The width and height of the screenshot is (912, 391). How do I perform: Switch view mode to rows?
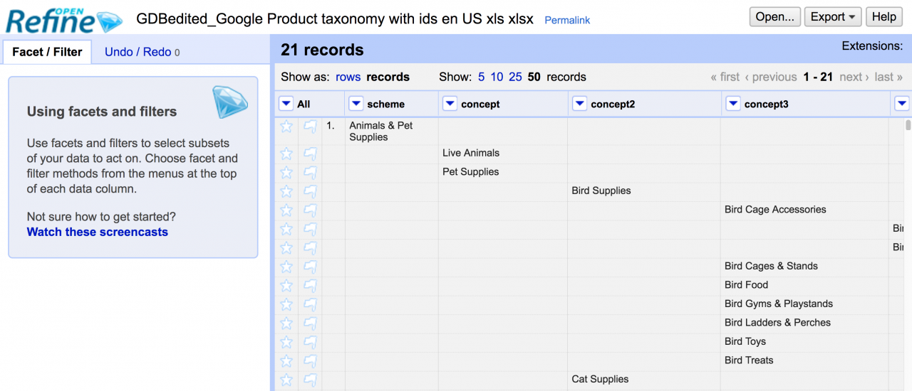click(x=348, y=77)
